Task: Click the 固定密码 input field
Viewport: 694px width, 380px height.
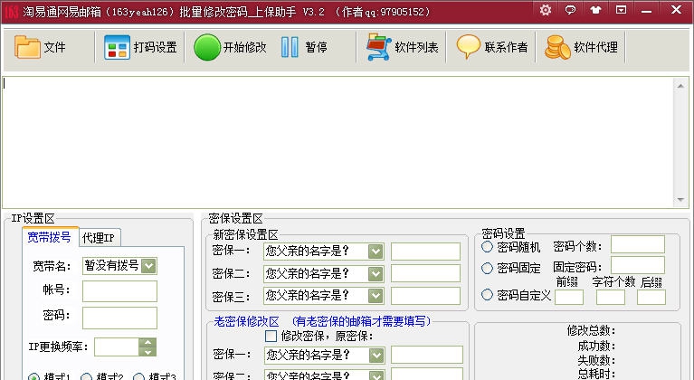Action: coord(638,265)
